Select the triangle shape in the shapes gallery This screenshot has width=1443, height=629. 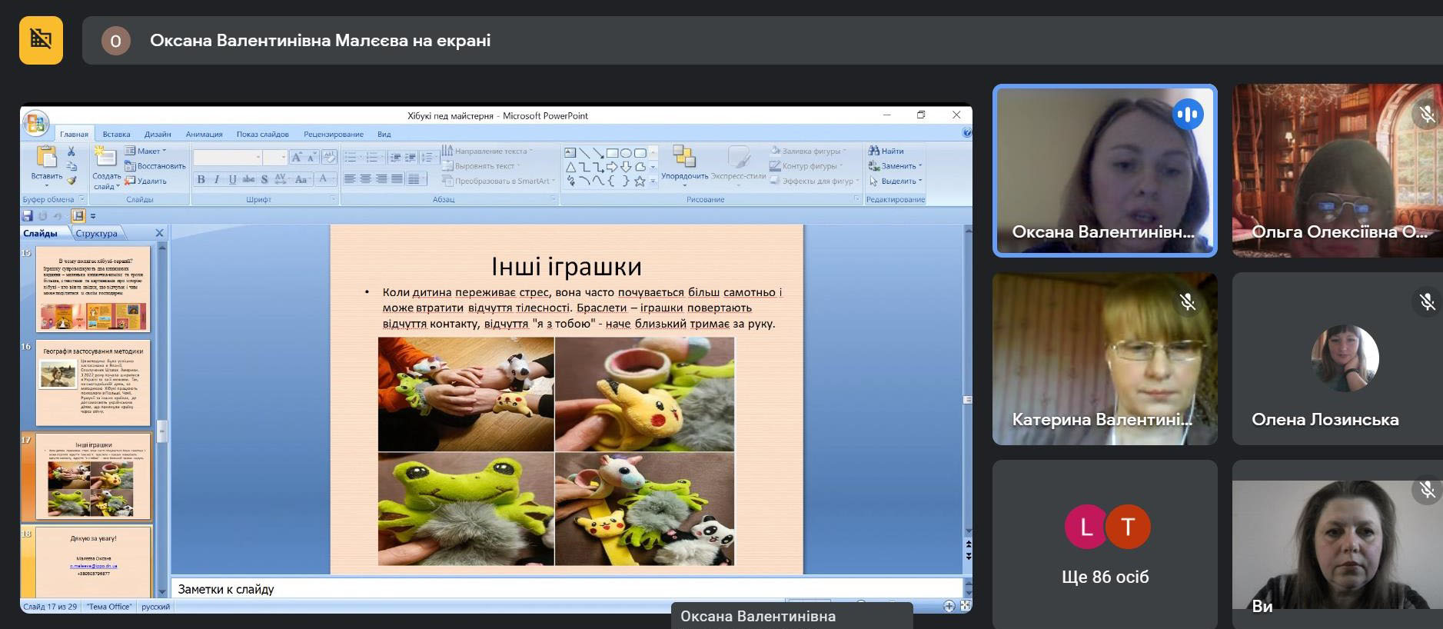point(570,167)
